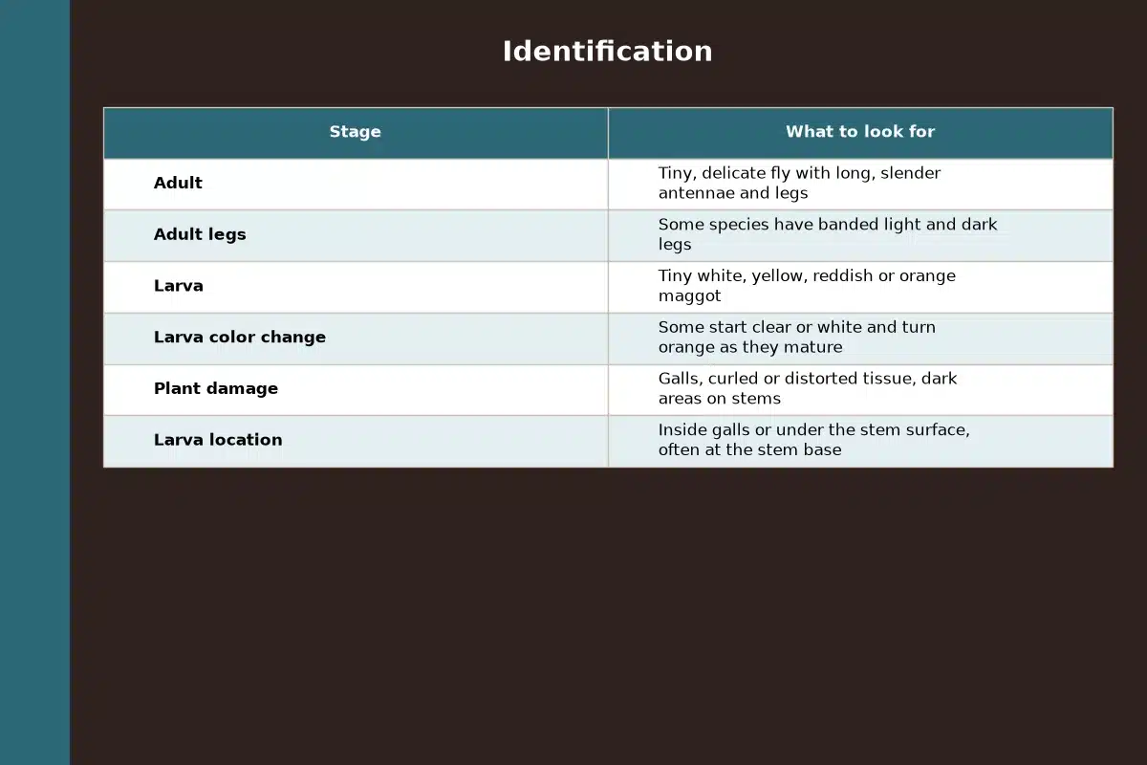The width and height of the screenshot is (1147, 765).
Task: Select the Larva row label
Action: pos(178,286)
